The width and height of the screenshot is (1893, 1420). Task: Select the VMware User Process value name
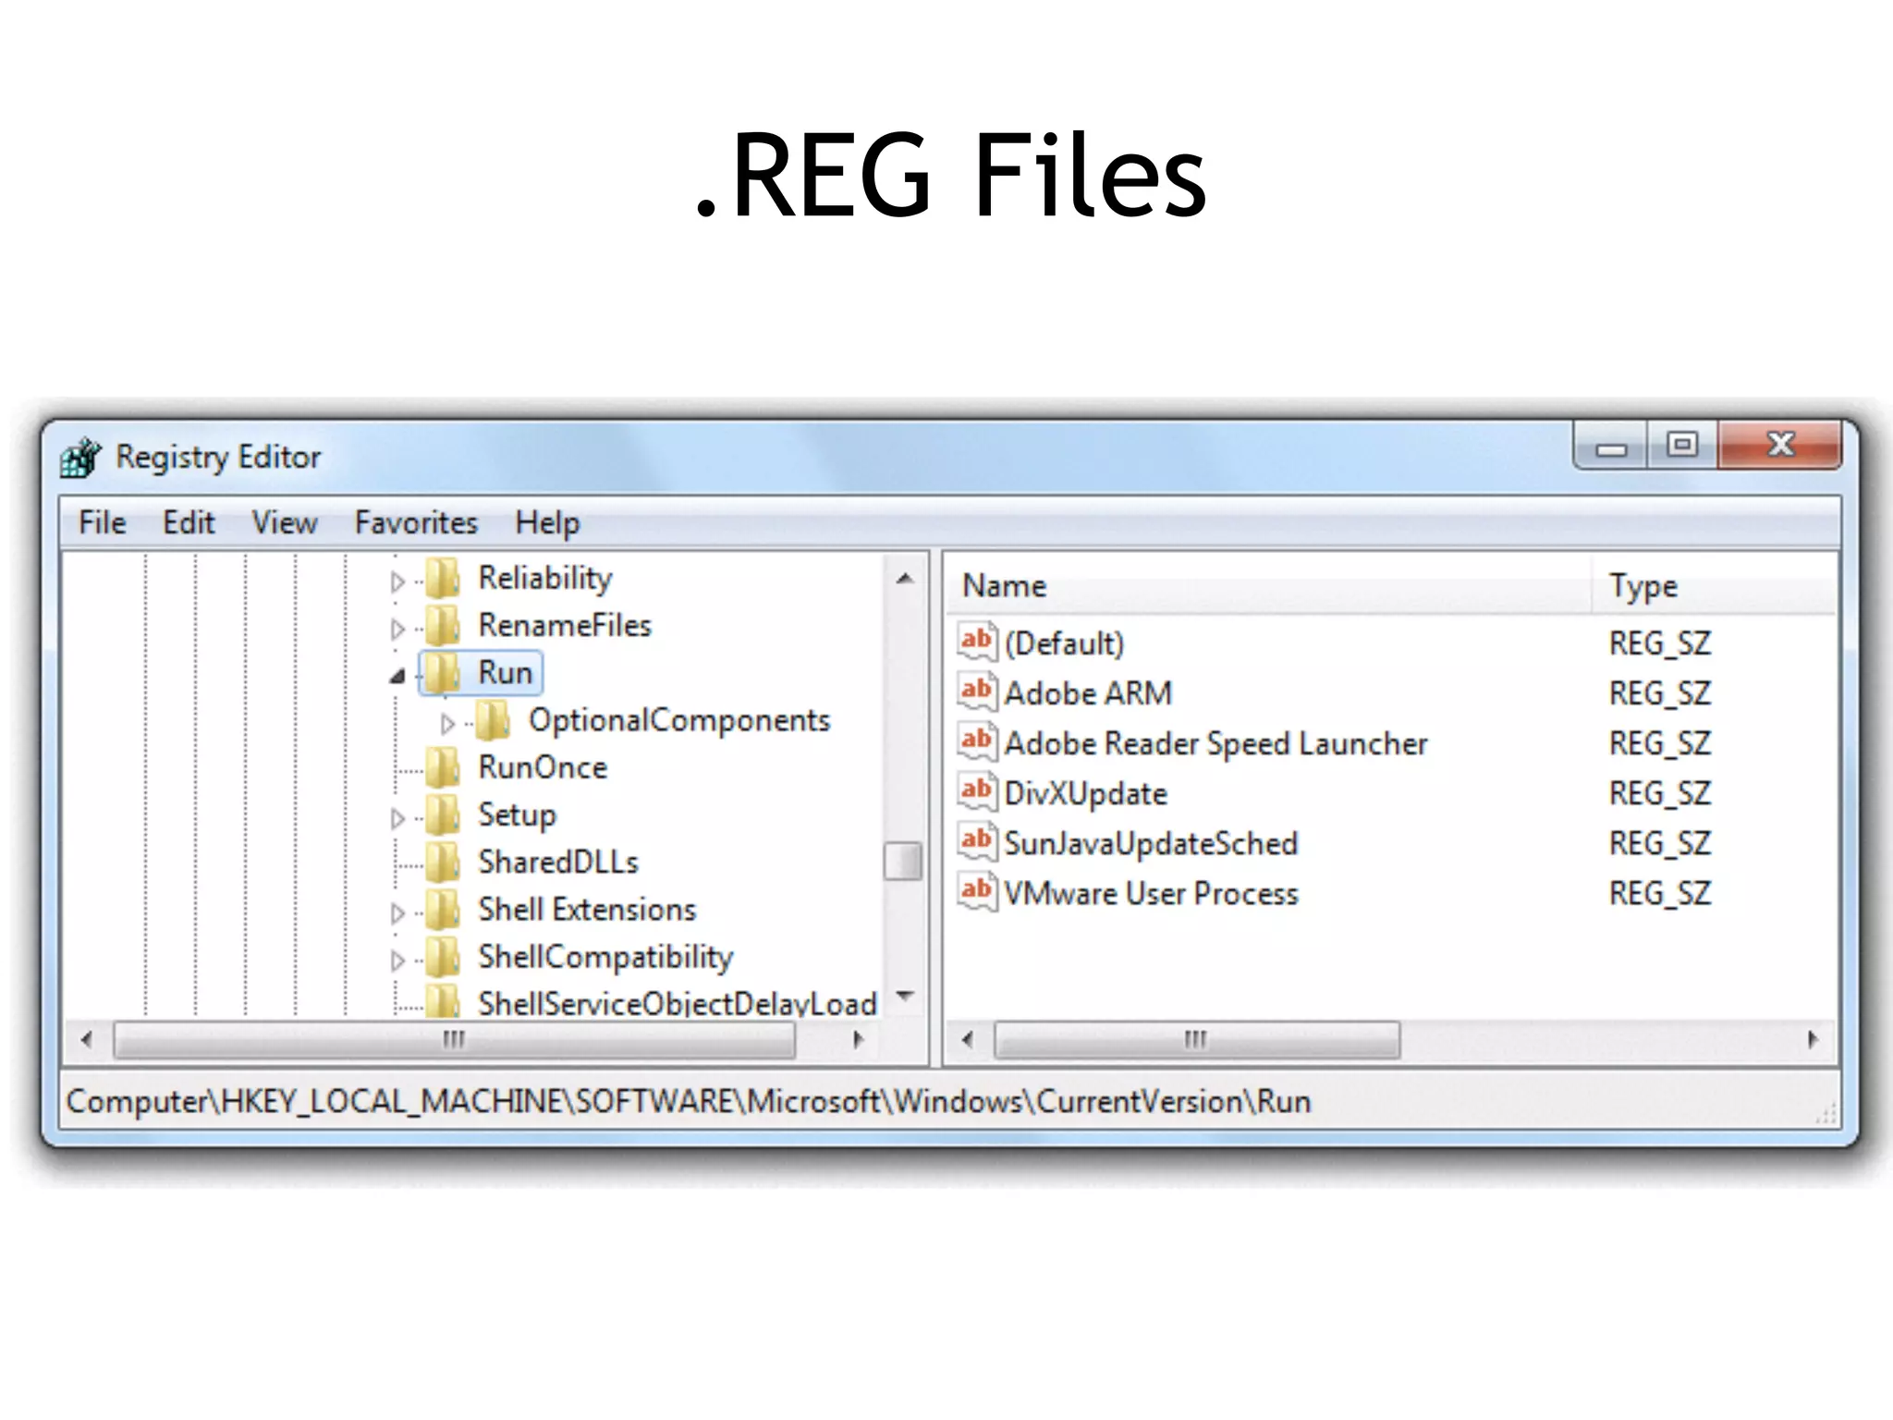[x=1151, y=893]
